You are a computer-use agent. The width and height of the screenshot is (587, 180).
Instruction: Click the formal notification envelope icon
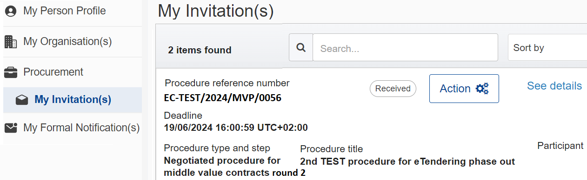10,128
